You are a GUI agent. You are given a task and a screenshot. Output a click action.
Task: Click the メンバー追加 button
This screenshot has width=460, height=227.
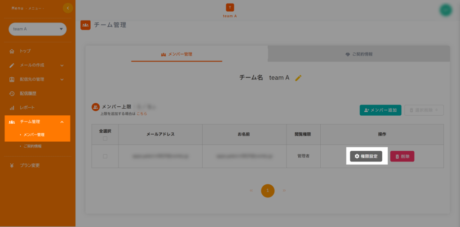(380, 110)
